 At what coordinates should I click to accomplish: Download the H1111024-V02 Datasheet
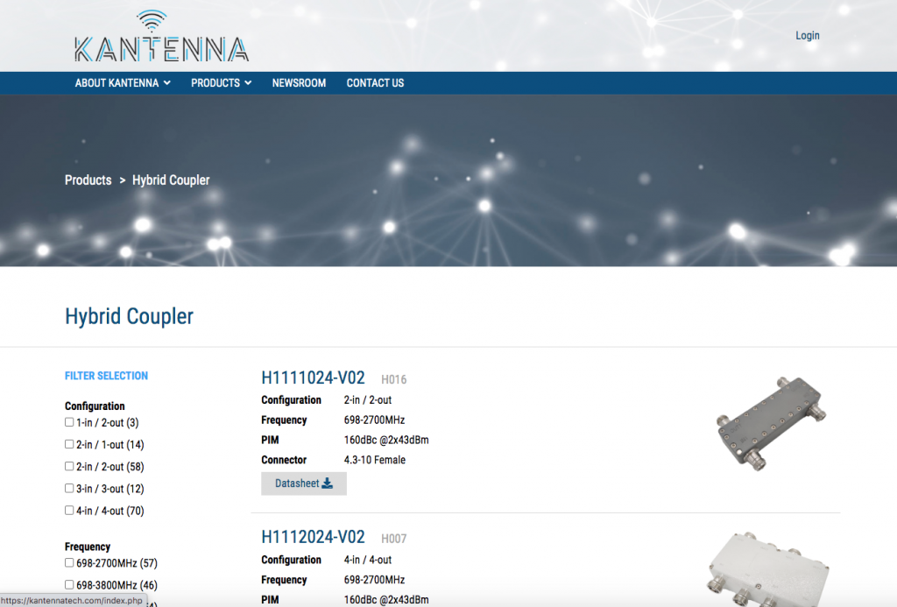click(x=303, y=483)
